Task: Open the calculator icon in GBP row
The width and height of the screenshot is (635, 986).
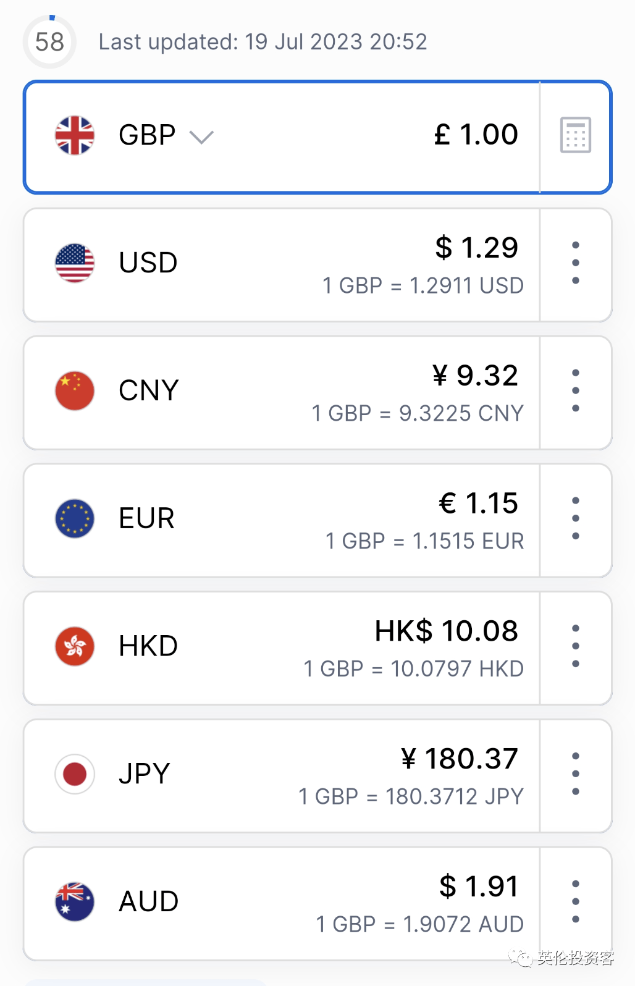Action: click(x=575, y=135)
